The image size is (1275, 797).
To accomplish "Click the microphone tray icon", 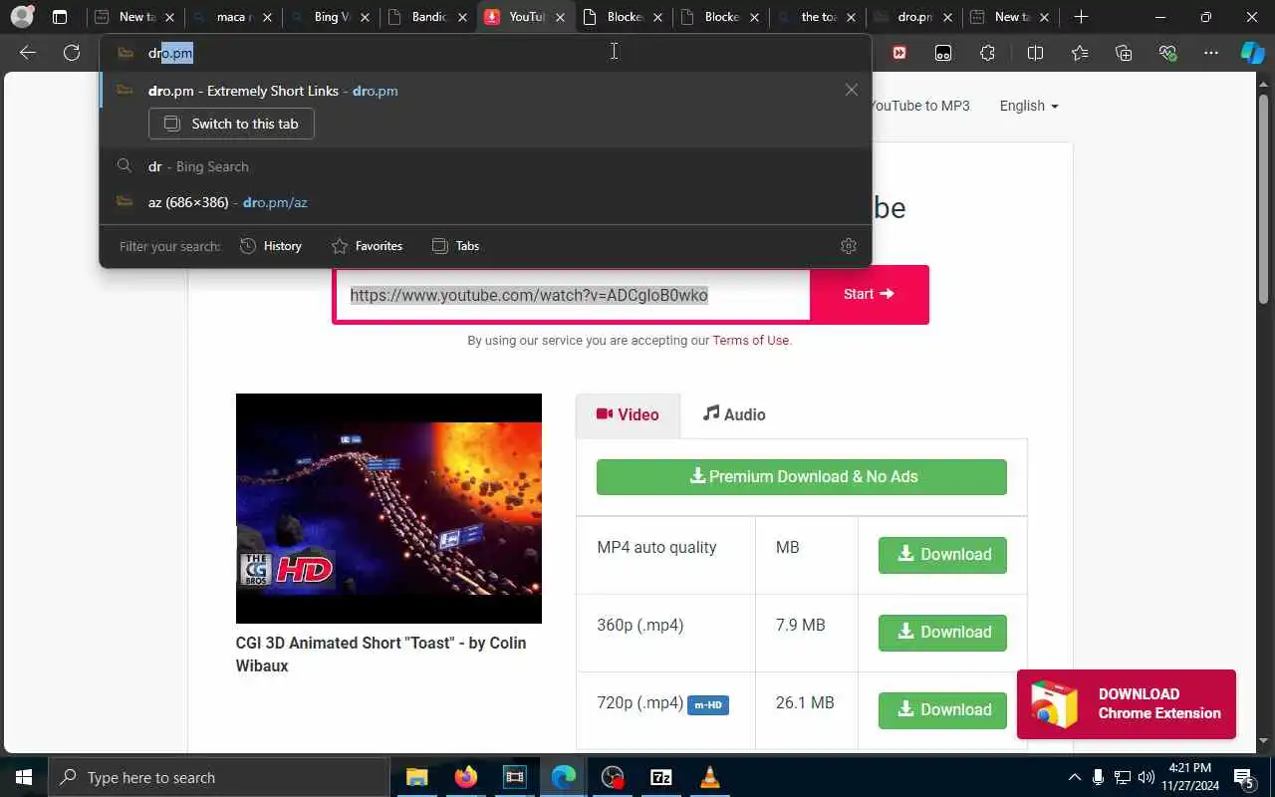I will (x=1098, y=777).
